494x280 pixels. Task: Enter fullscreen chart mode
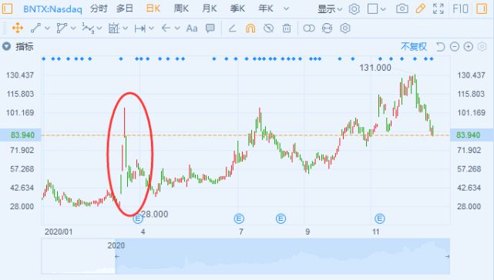439,8
